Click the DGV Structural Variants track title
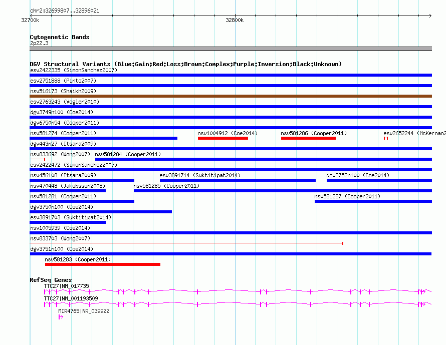Viewport: 446px width, 345px height. (186, 64)
